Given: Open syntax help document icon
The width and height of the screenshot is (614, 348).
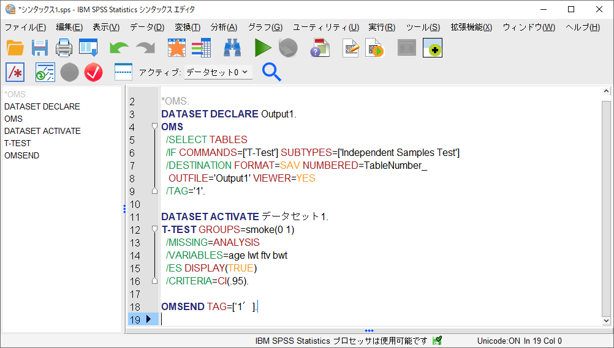Looking at the screenshot, I should point(320,48).
